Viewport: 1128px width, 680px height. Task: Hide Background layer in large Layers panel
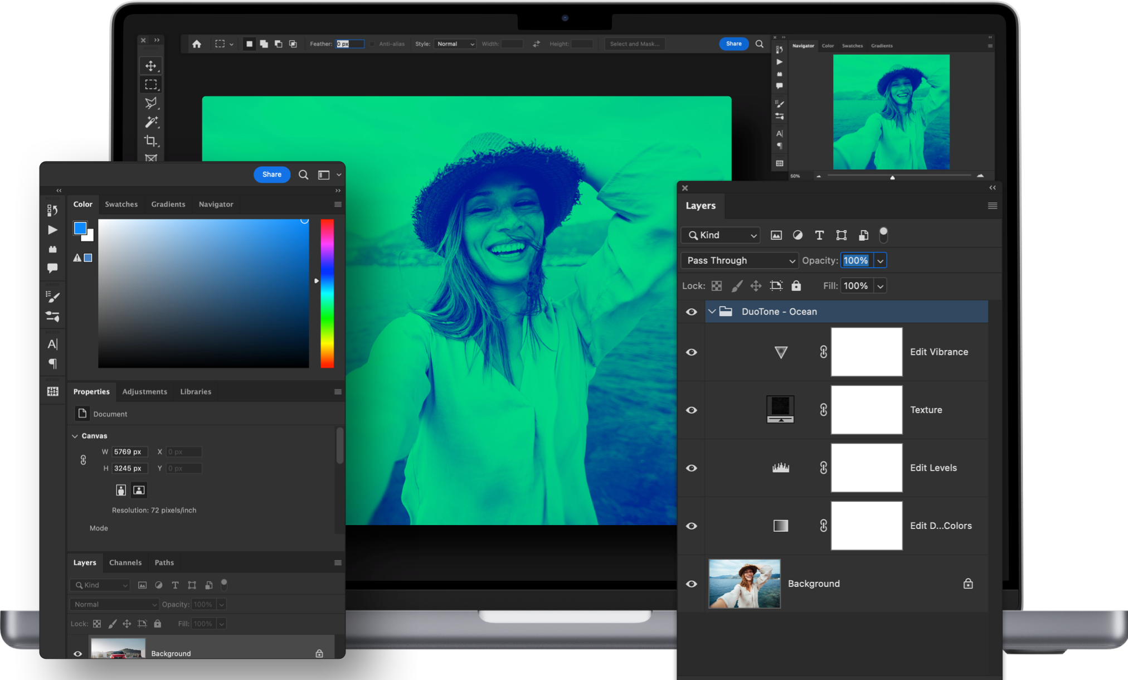(691, 584)
